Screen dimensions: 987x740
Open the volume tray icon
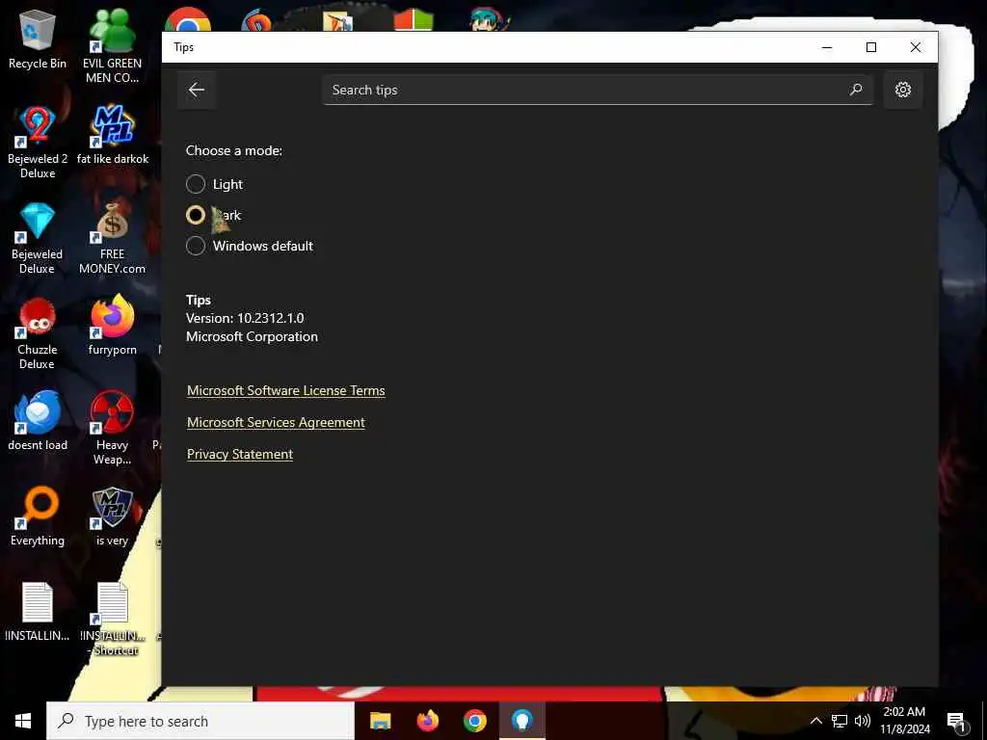[x=863, y=721]
